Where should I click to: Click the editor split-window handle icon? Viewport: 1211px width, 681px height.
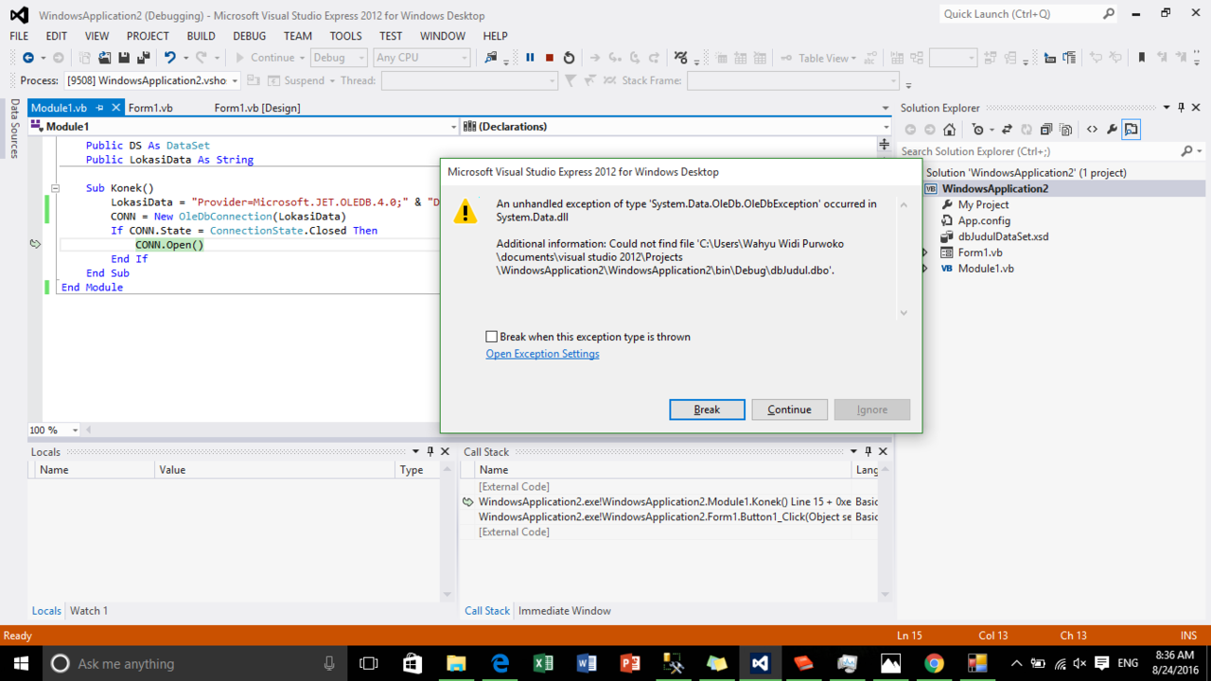pyautogui.click(x=884, y=145)
